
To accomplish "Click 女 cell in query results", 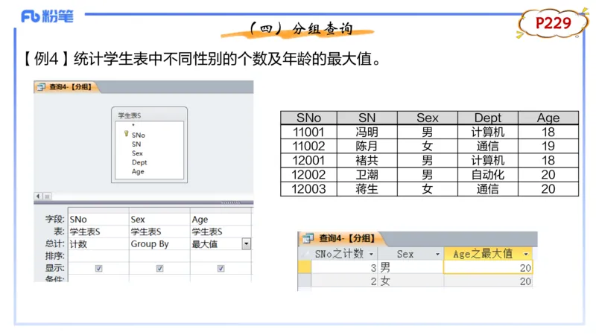I will click(410, 281).
